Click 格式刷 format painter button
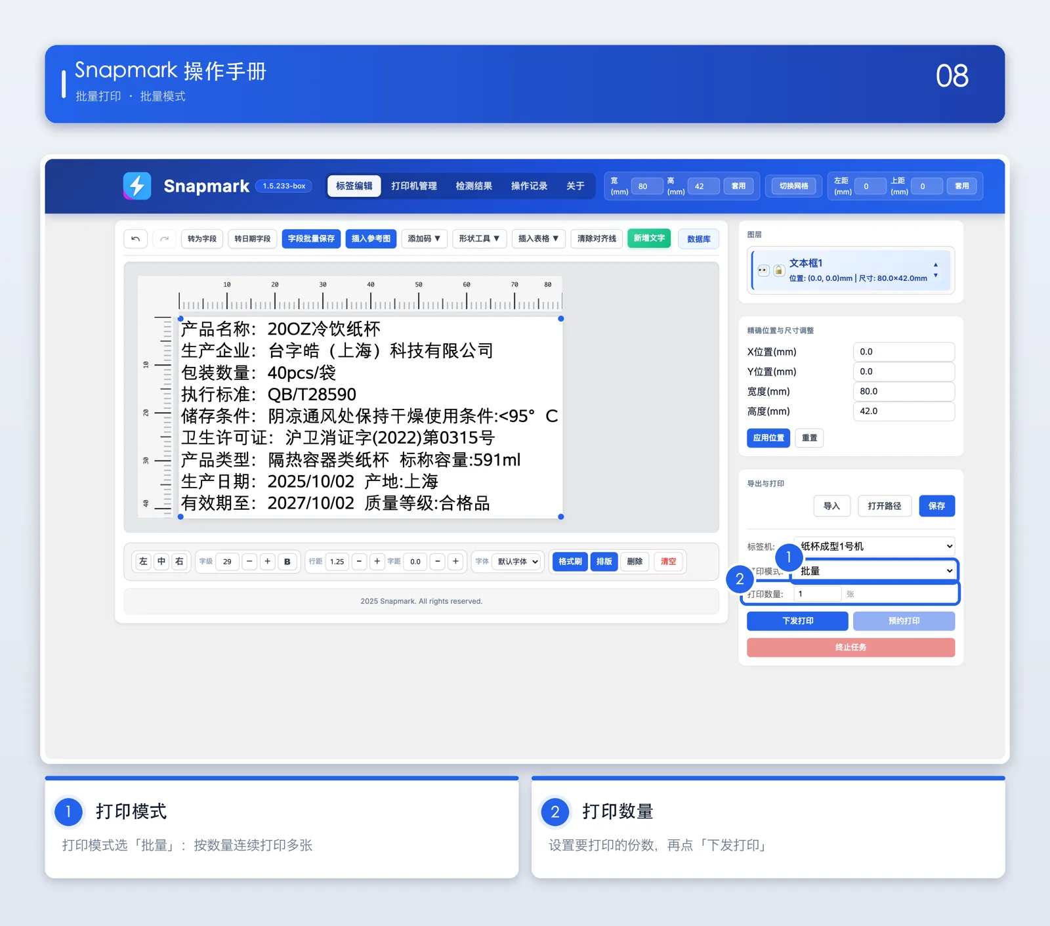The image size is (1050, 926). [x=570, y=562]
